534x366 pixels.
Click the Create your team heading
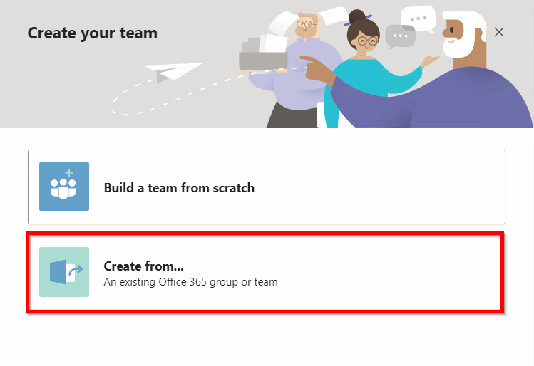[x=92, y=33]
